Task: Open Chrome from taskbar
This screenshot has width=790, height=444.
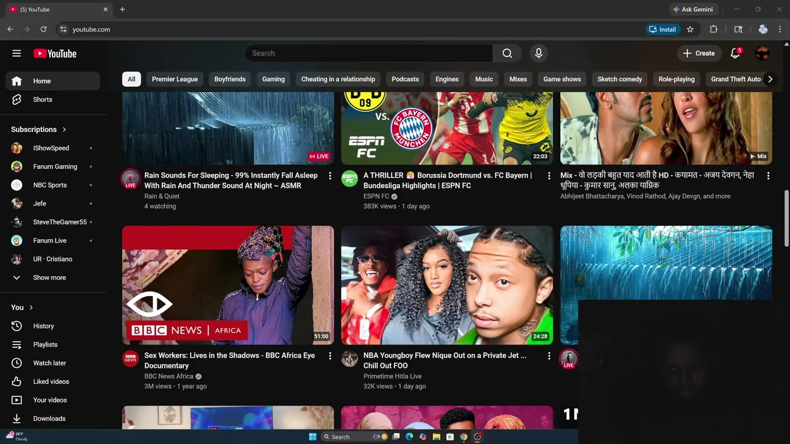Action: click(464, 437)
